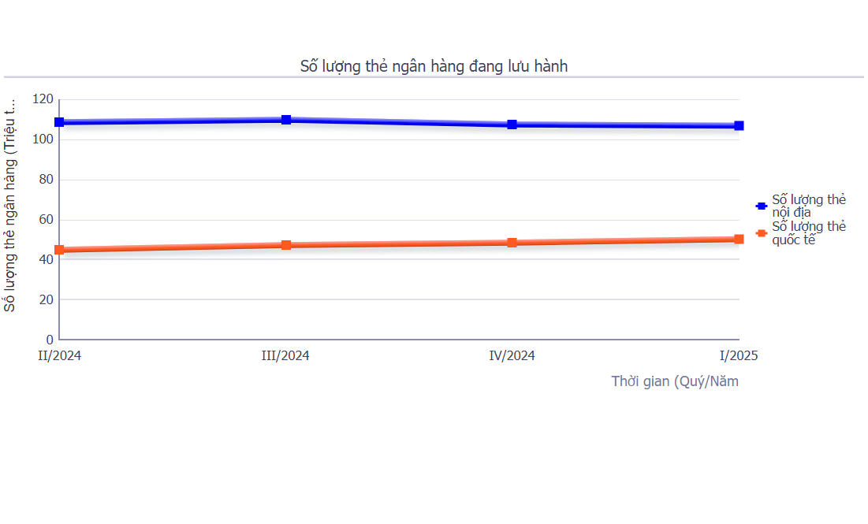Click the orange data point at III/2024
Screen dimensions: 868x524
286,245
